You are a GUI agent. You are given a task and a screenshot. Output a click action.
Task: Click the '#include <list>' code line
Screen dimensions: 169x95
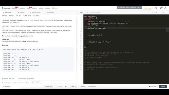90,16
